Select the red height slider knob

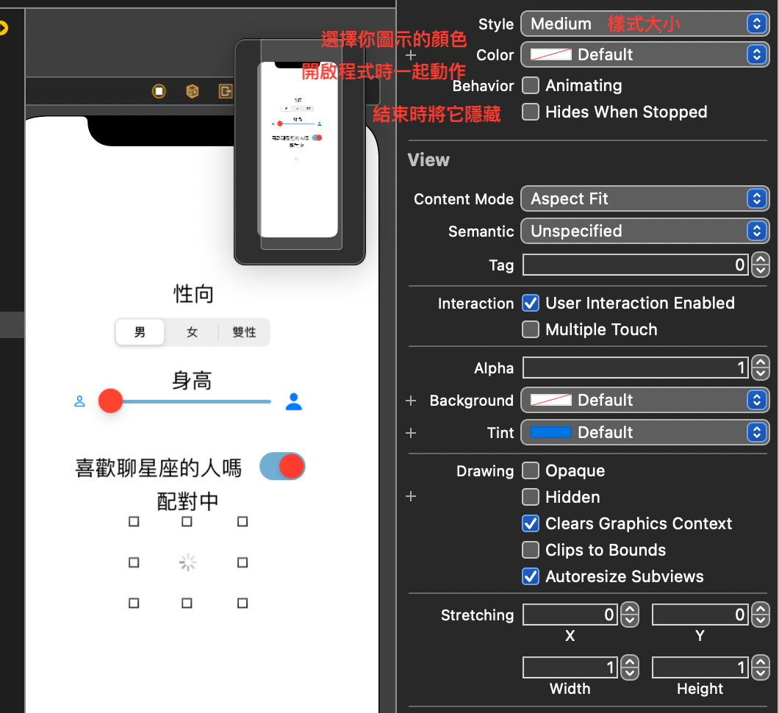pos(110,401)
